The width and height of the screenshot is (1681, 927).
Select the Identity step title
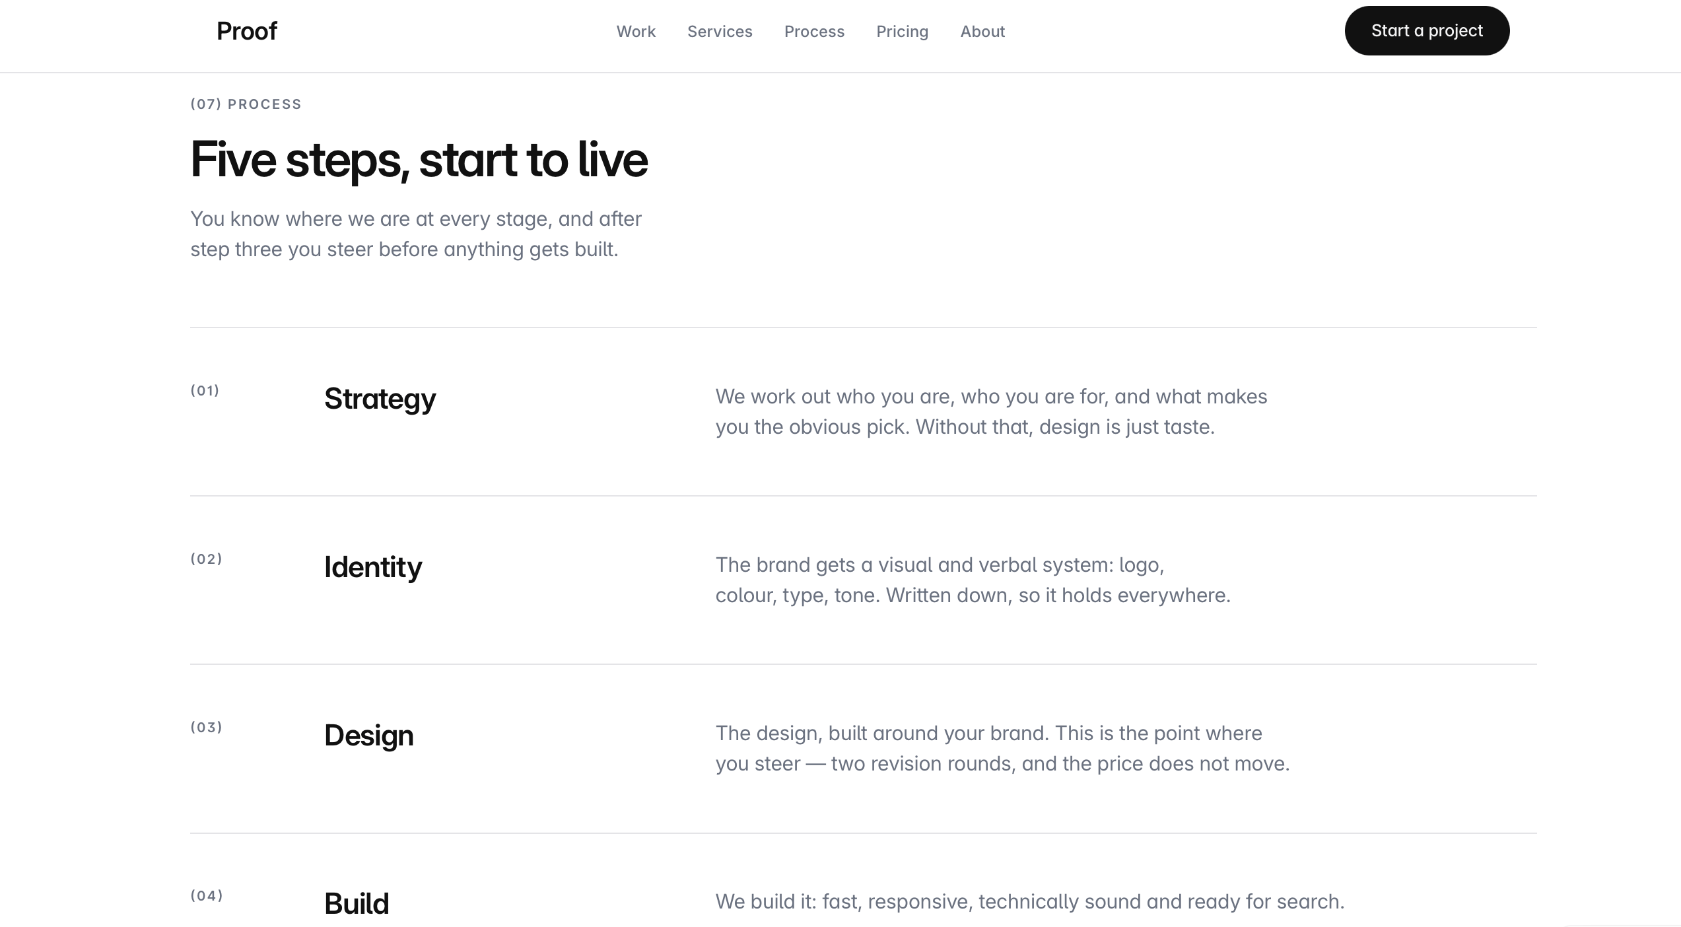(372, 567)
